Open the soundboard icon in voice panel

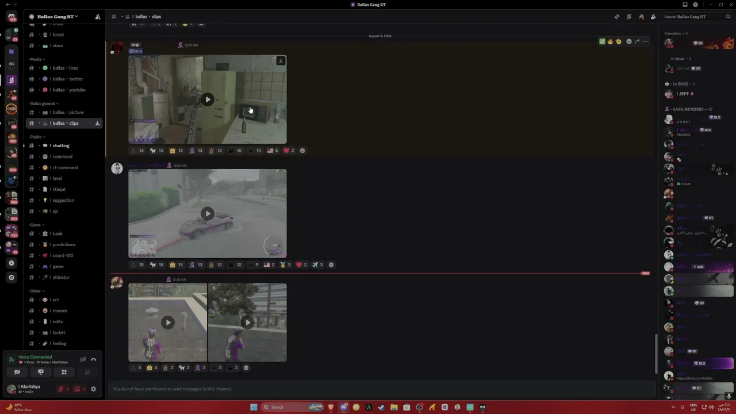87,372
